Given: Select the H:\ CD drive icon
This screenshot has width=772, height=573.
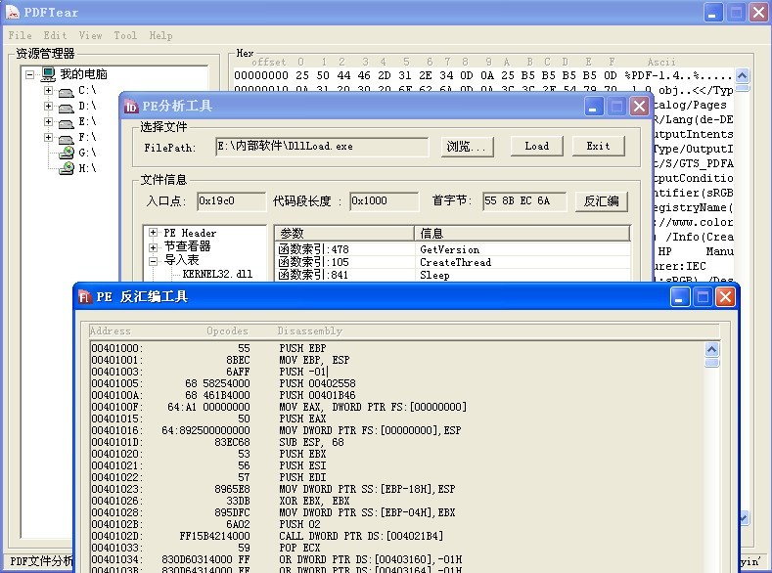Looking at the screenshot, I should tap(66, 168).
